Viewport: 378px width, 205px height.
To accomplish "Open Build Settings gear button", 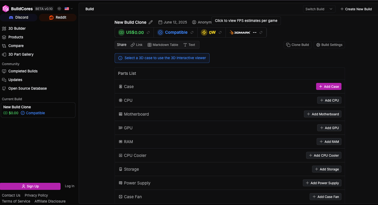I will (x=329, y=45).
